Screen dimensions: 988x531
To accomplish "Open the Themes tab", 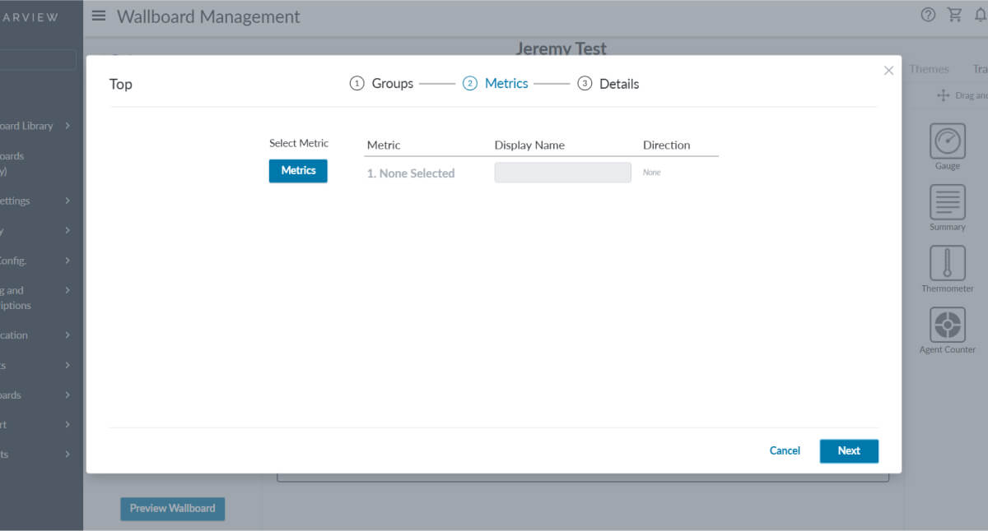I will click(929, 70).
